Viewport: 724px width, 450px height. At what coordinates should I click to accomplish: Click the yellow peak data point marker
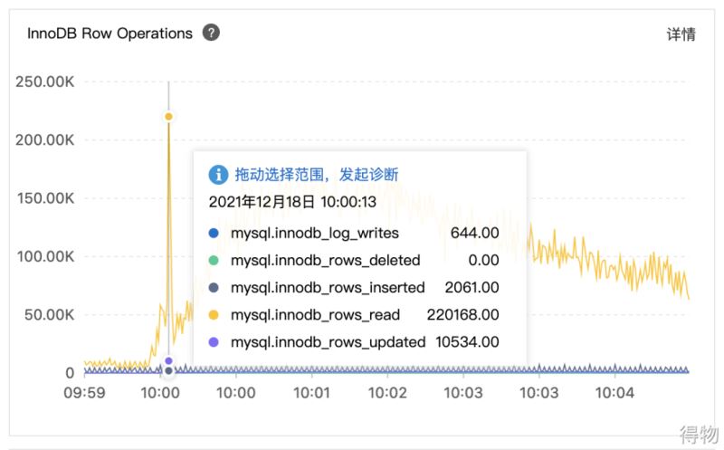click(168, 117)
